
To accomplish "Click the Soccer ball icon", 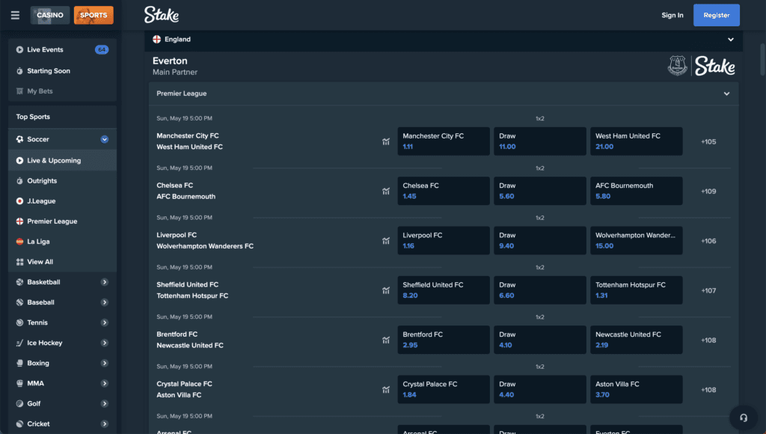I will [x=19, y=139].
